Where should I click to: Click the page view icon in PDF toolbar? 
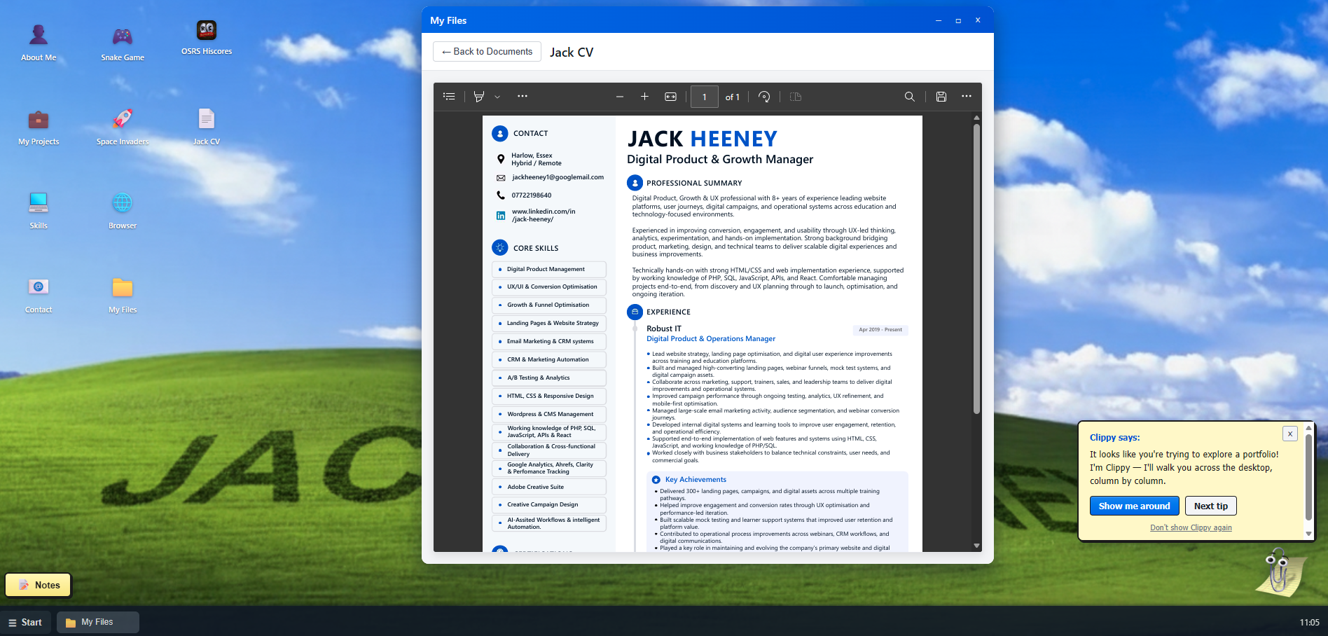click(796, 97)
